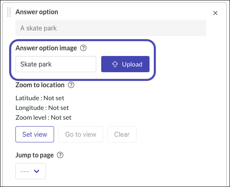Click the 'Zoom to location' label

click(x=40, y=85)
